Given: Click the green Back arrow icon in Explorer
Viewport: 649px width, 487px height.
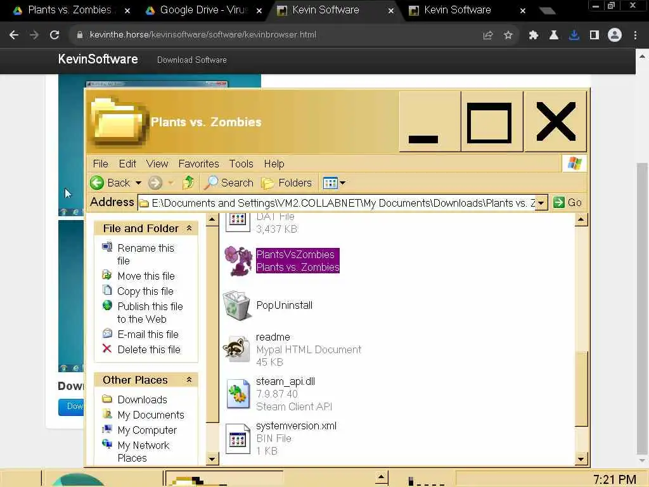Looking at the screenshot, I should pyautogui.click(x=97, y=183).
